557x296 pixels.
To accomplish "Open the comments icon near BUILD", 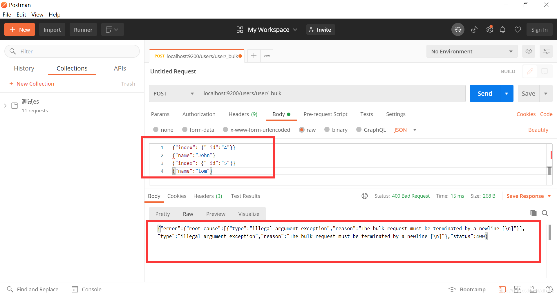I will (545, 71).
